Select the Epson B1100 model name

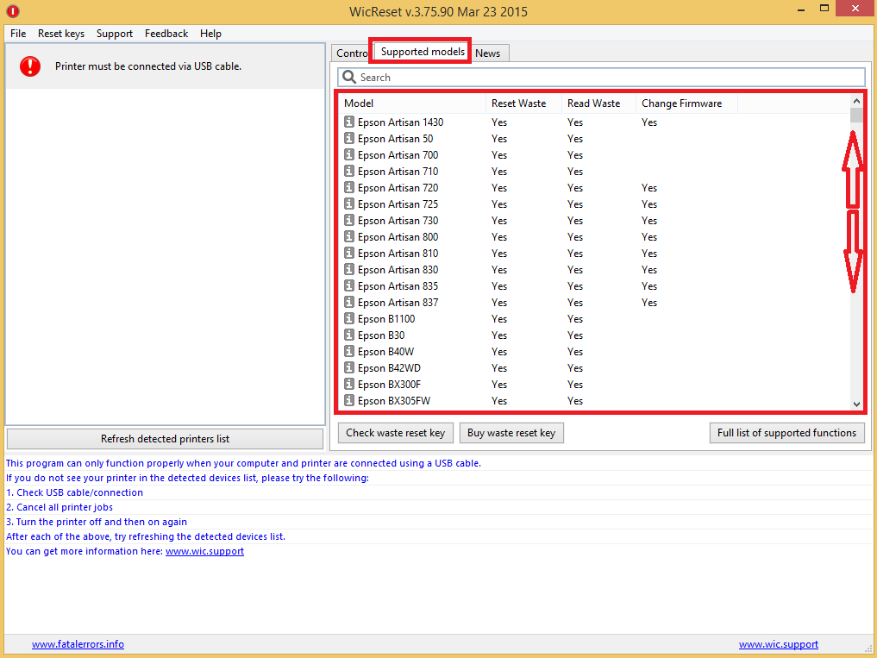tap(386, 318)
